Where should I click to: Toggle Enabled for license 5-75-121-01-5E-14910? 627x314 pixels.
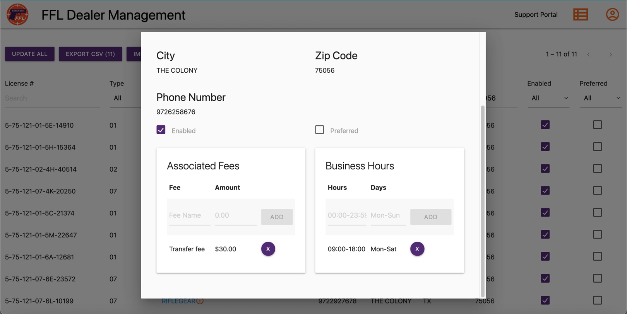(x=545, y=125)
